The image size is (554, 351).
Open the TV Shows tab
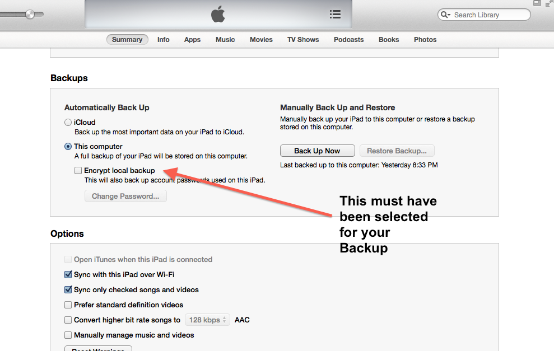[x=303, y=40]
